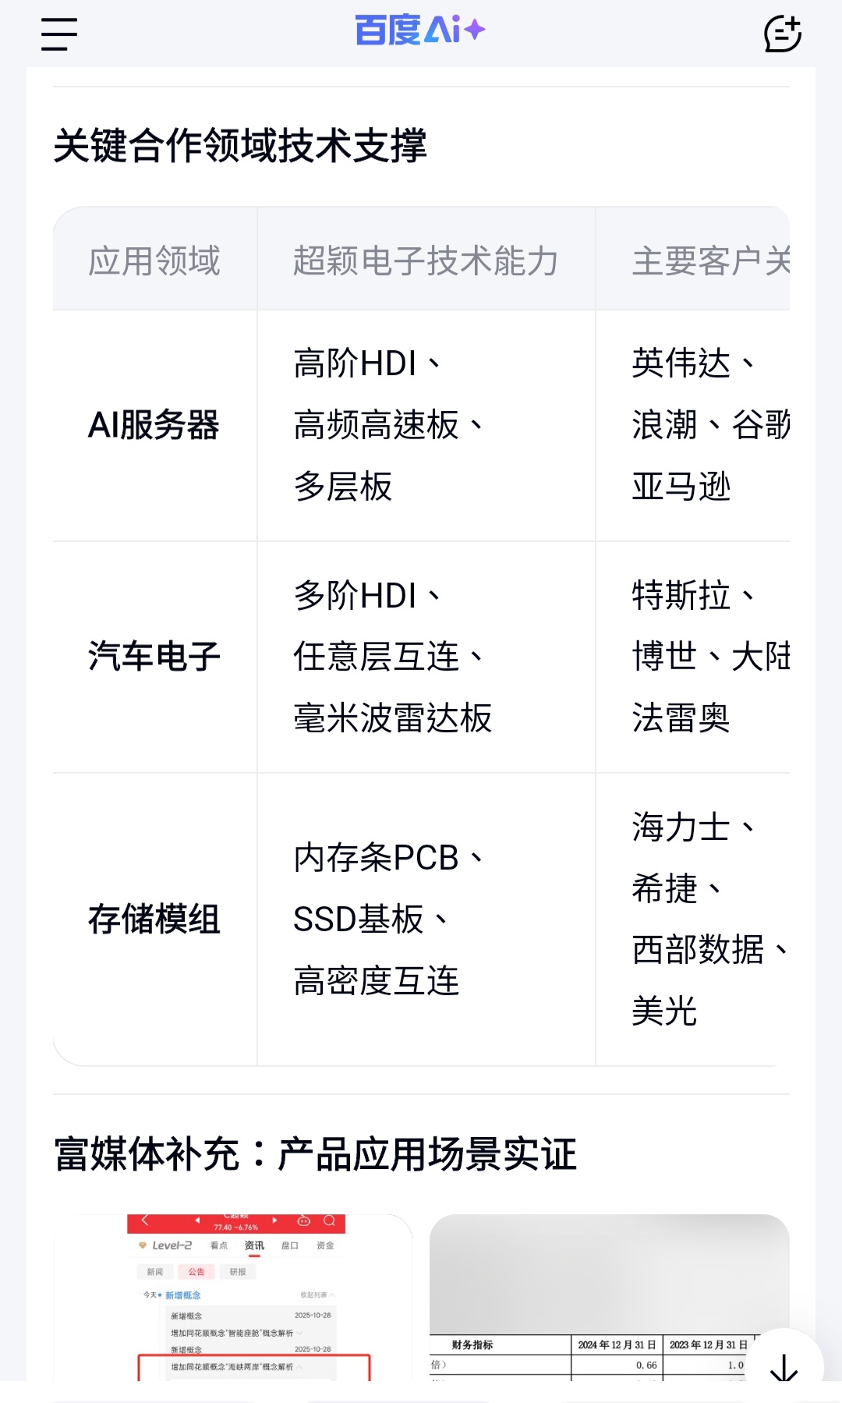Tap the 关键合作领域技术支撑 heading
Screen dimensions: 842x1403
tap(240, 146)
